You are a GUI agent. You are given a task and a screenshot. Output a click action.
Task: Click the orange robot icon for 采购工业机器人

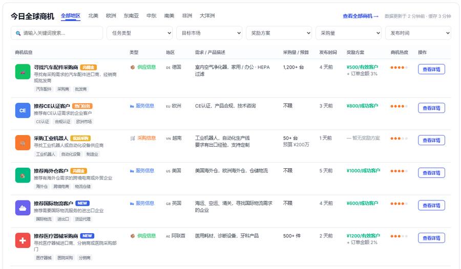click(23, 143)
